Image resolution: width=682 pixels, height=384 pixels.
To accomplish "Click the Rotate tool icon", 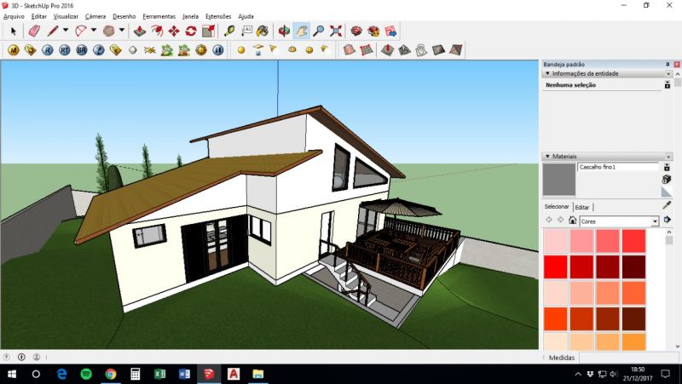I will tap(191, 31).
